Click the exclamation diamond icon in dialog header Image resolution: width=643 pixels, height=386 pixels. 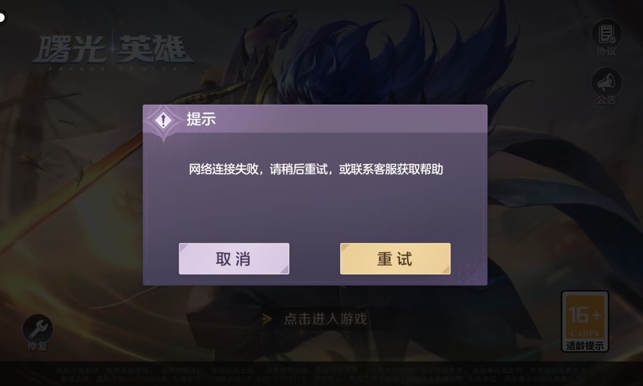163,120
